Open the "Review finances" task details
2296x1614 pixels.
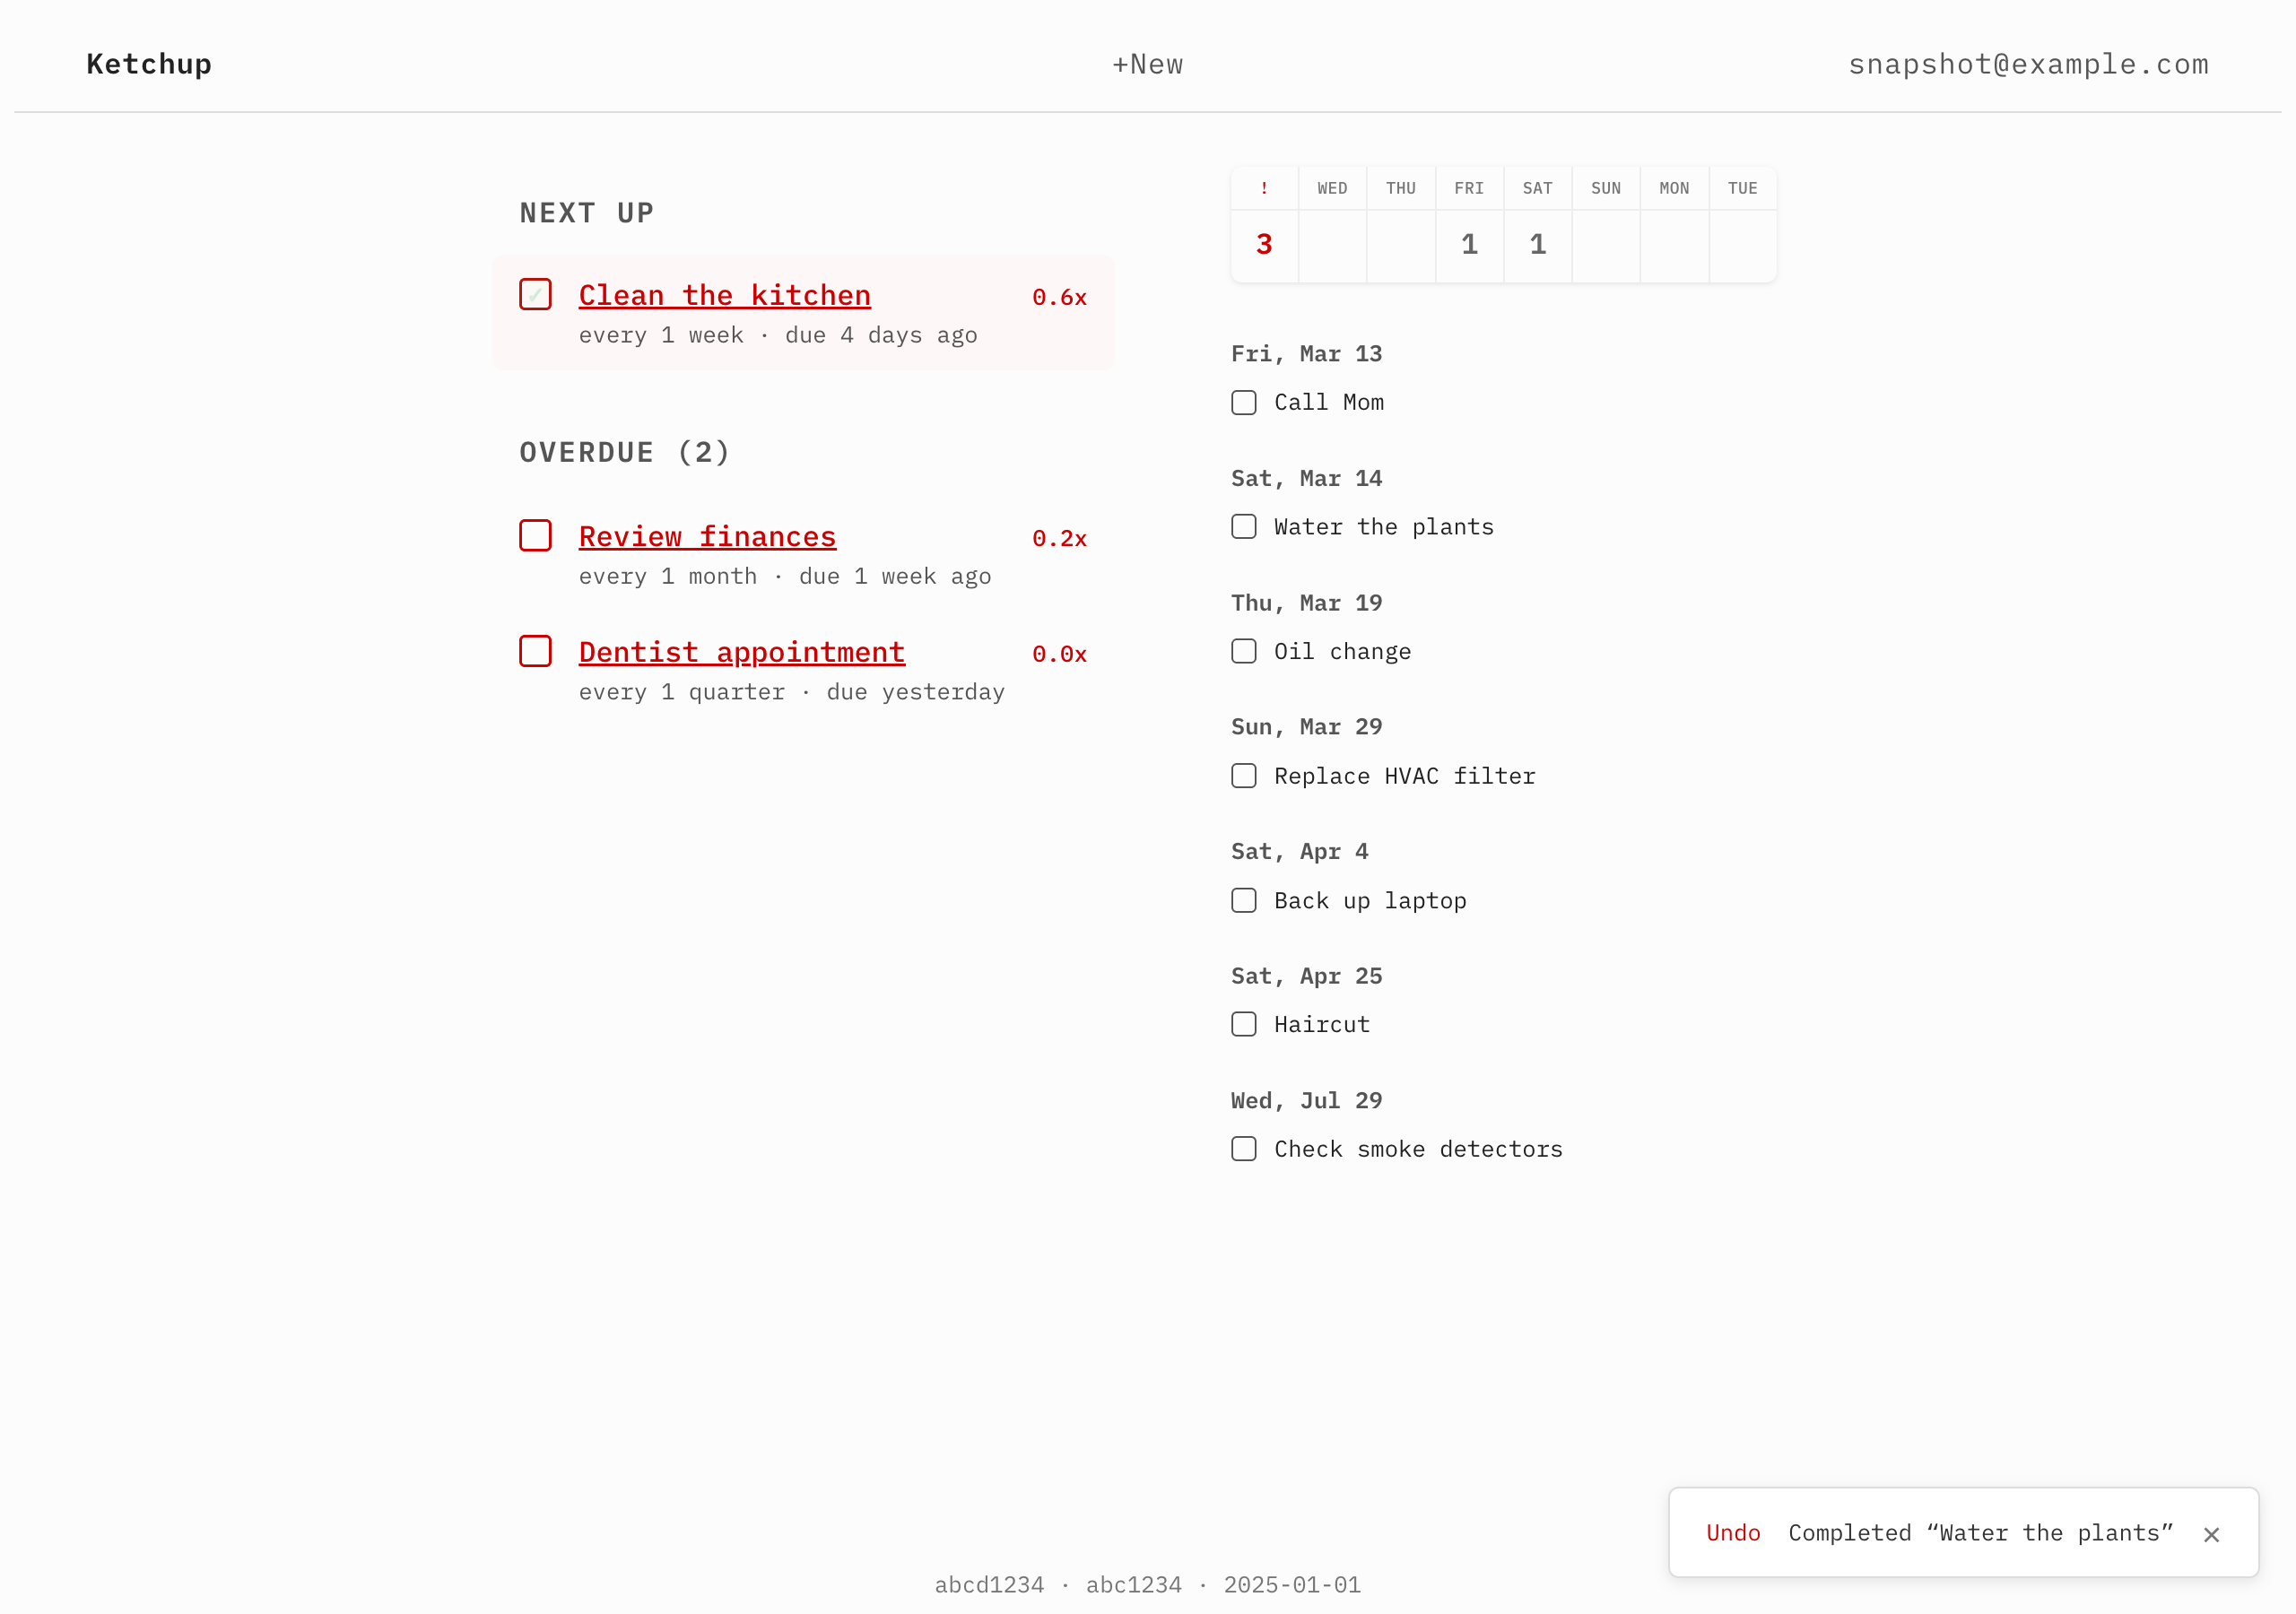pyautogui.click(x=707, y=535)
